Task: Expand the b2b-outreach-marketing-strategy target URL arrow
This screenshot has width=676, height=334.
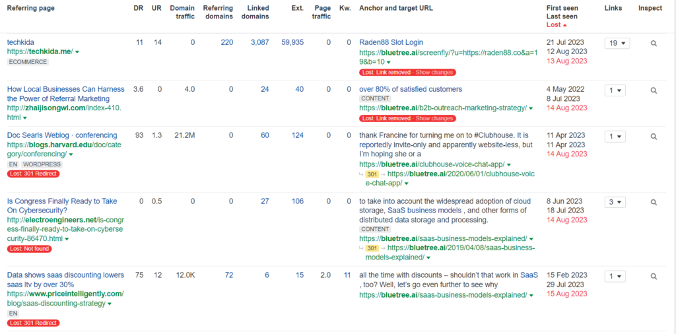Action: 531,109
